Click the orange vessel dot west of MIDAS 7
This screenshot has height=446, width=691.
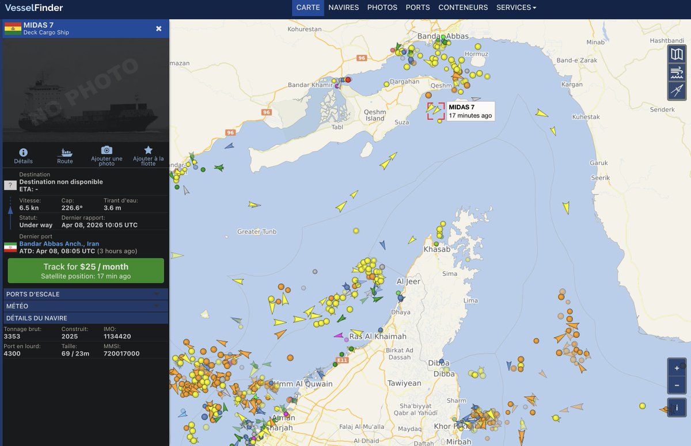coord(428,96)
